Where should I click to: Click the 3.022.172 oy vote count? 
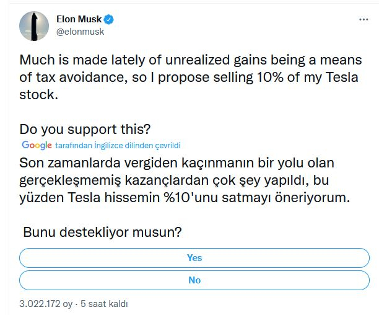click(x=46, y=304)
